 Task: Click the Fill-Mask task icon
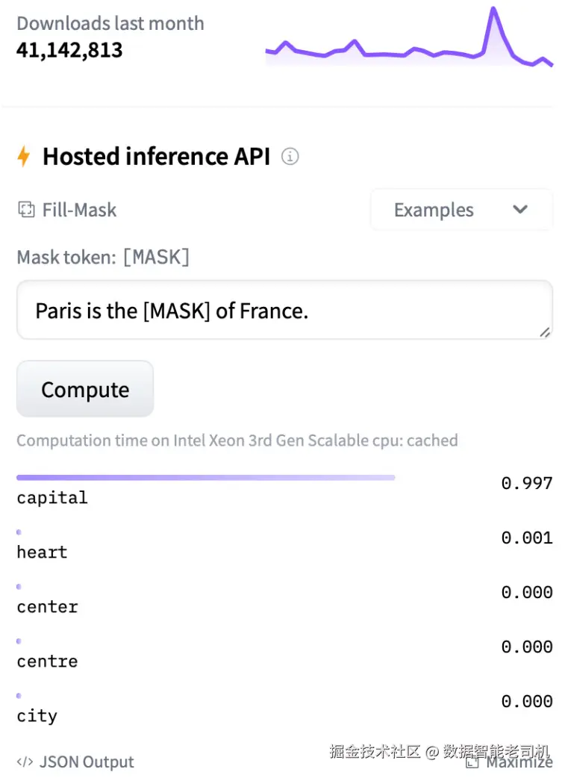(26, 210)
